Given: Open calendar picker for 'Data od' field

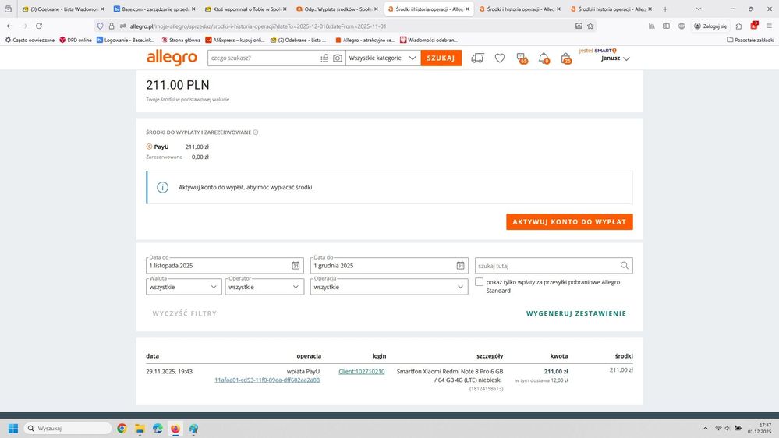Looking at the screenshot, I should coord(296,266).
